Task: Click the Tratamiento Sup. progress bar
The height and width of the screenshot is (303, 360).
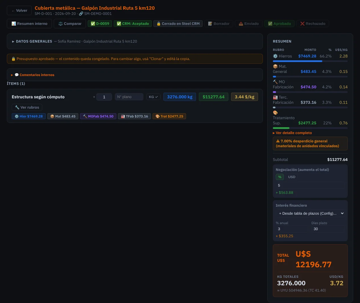Action: pos(310,128)
